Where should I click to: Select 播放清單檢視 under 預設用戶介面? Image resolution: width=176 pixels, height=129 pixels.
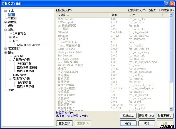[26, 86]
